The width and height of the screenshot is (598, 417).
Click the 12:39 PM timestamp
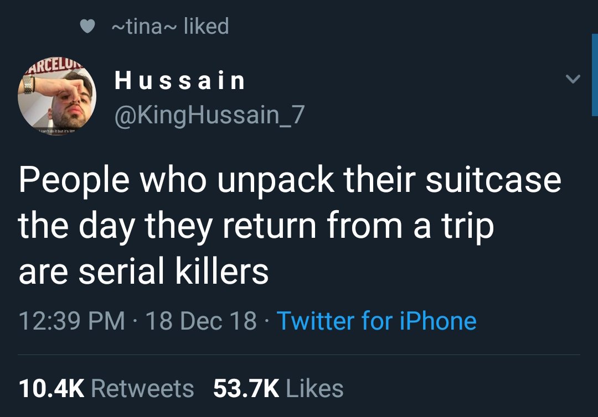[71, 321]
